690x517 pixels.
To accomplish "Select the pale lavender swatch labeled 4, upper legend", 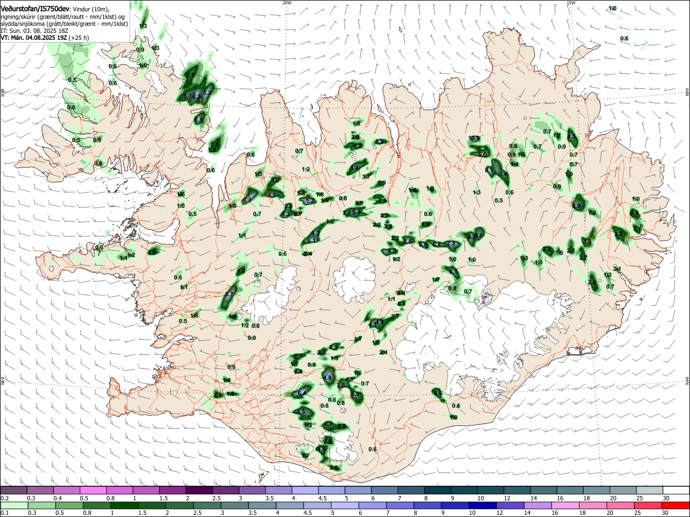I will pyautogui.click(x=305, y=491).
